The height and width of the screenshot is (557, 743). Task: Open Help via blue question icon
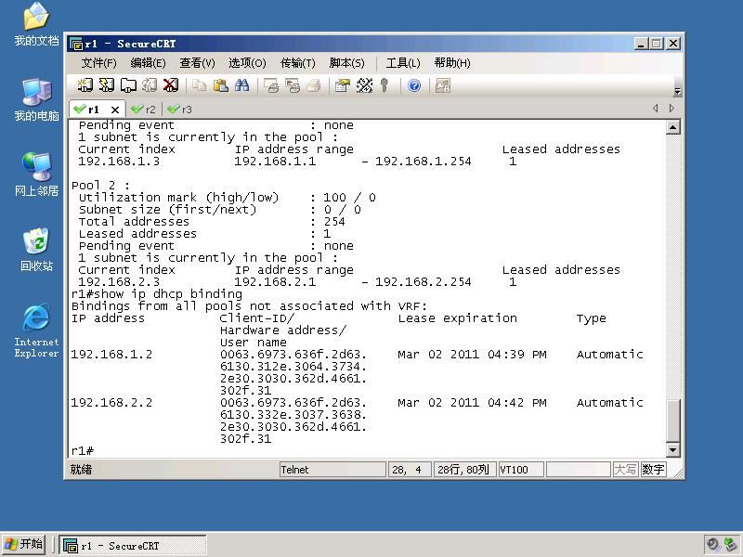click(x=414, y=85)
